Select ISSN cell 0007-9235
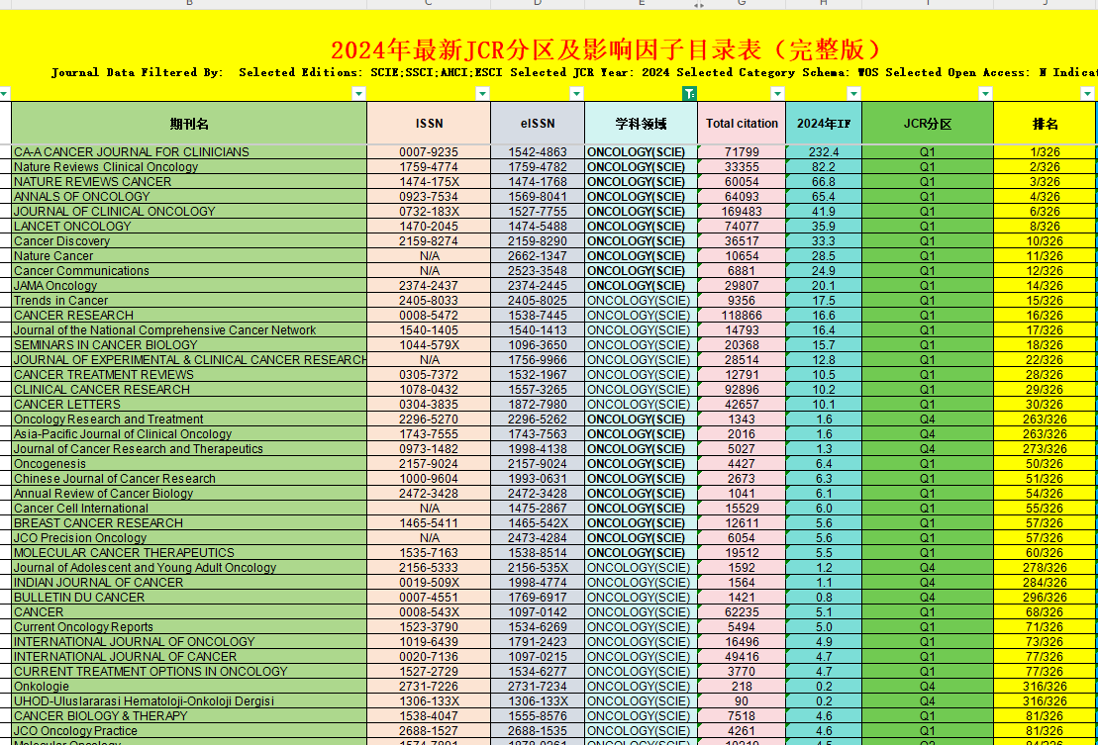 tap(429, 151)
